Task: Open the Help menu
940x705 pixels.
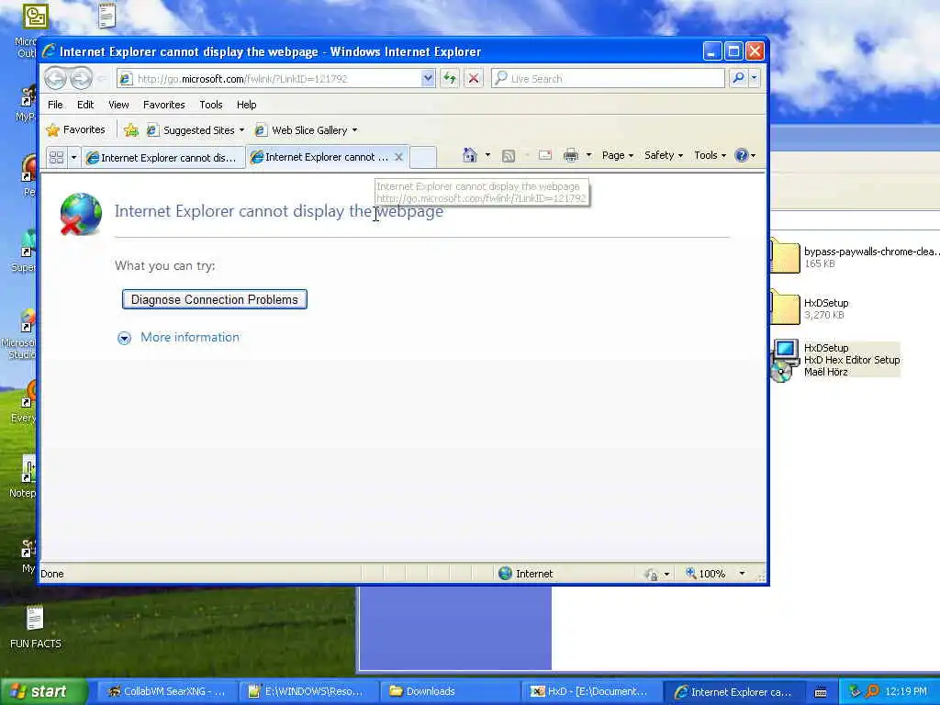Action: [246, 105]
